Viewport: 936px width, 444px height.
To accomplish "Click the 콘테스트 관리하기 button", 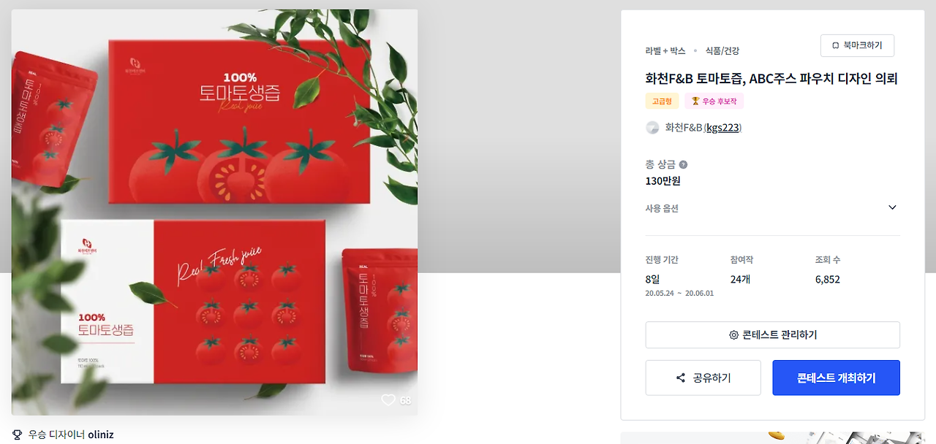I will point(772,335).
